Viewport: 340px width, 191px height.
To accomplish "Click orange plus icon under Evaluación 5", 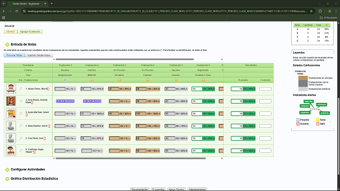I will (176, 80).
